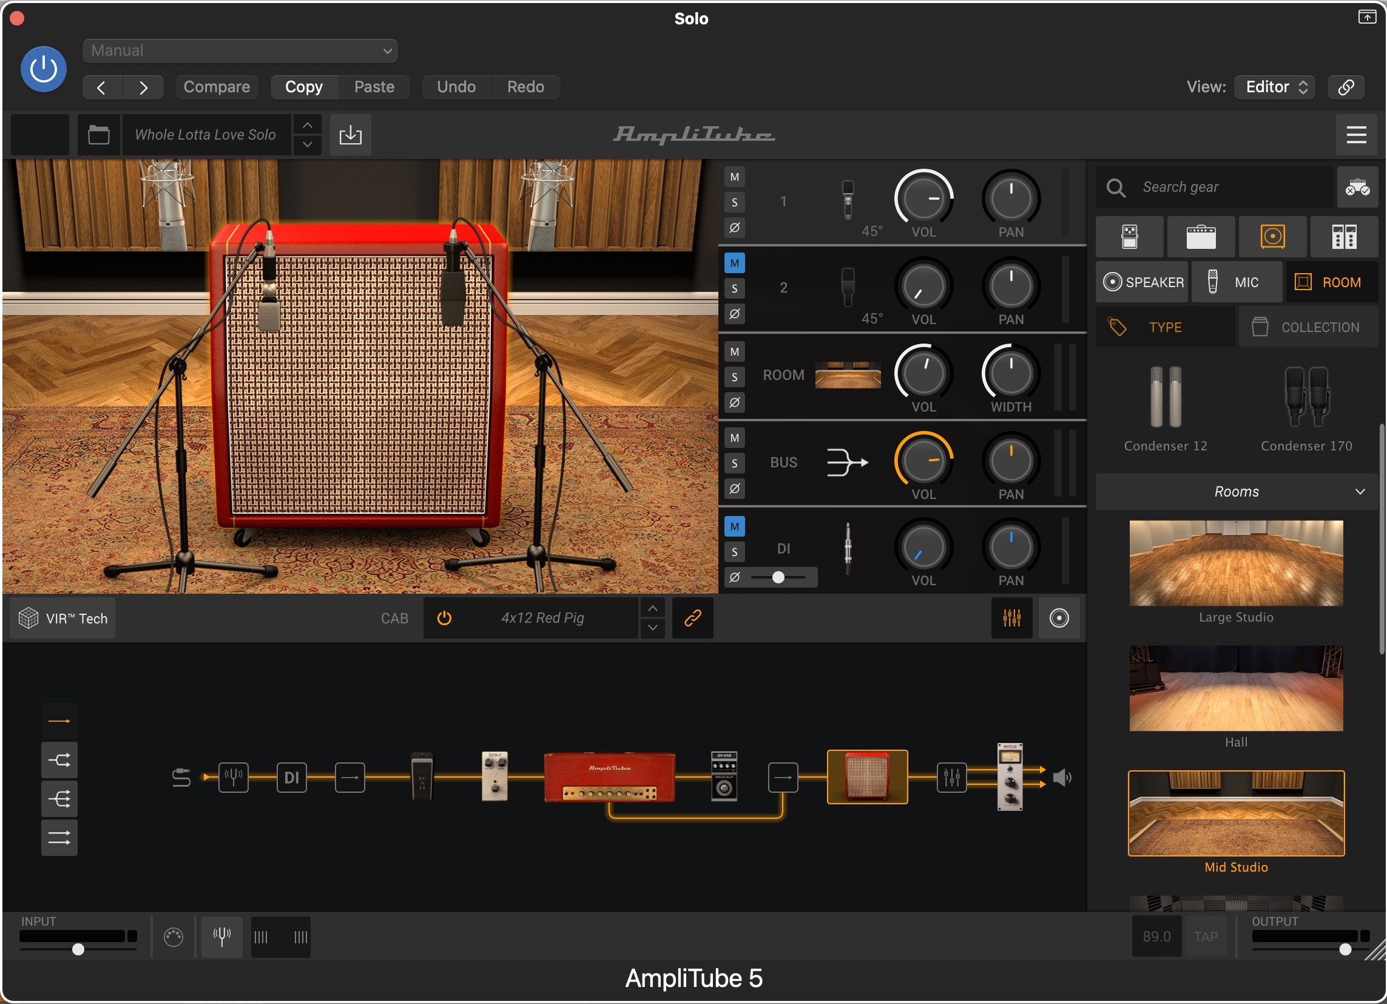Click the Compare button
The height and width of the screenshot is (1004, 1387).
coord(217,87)
